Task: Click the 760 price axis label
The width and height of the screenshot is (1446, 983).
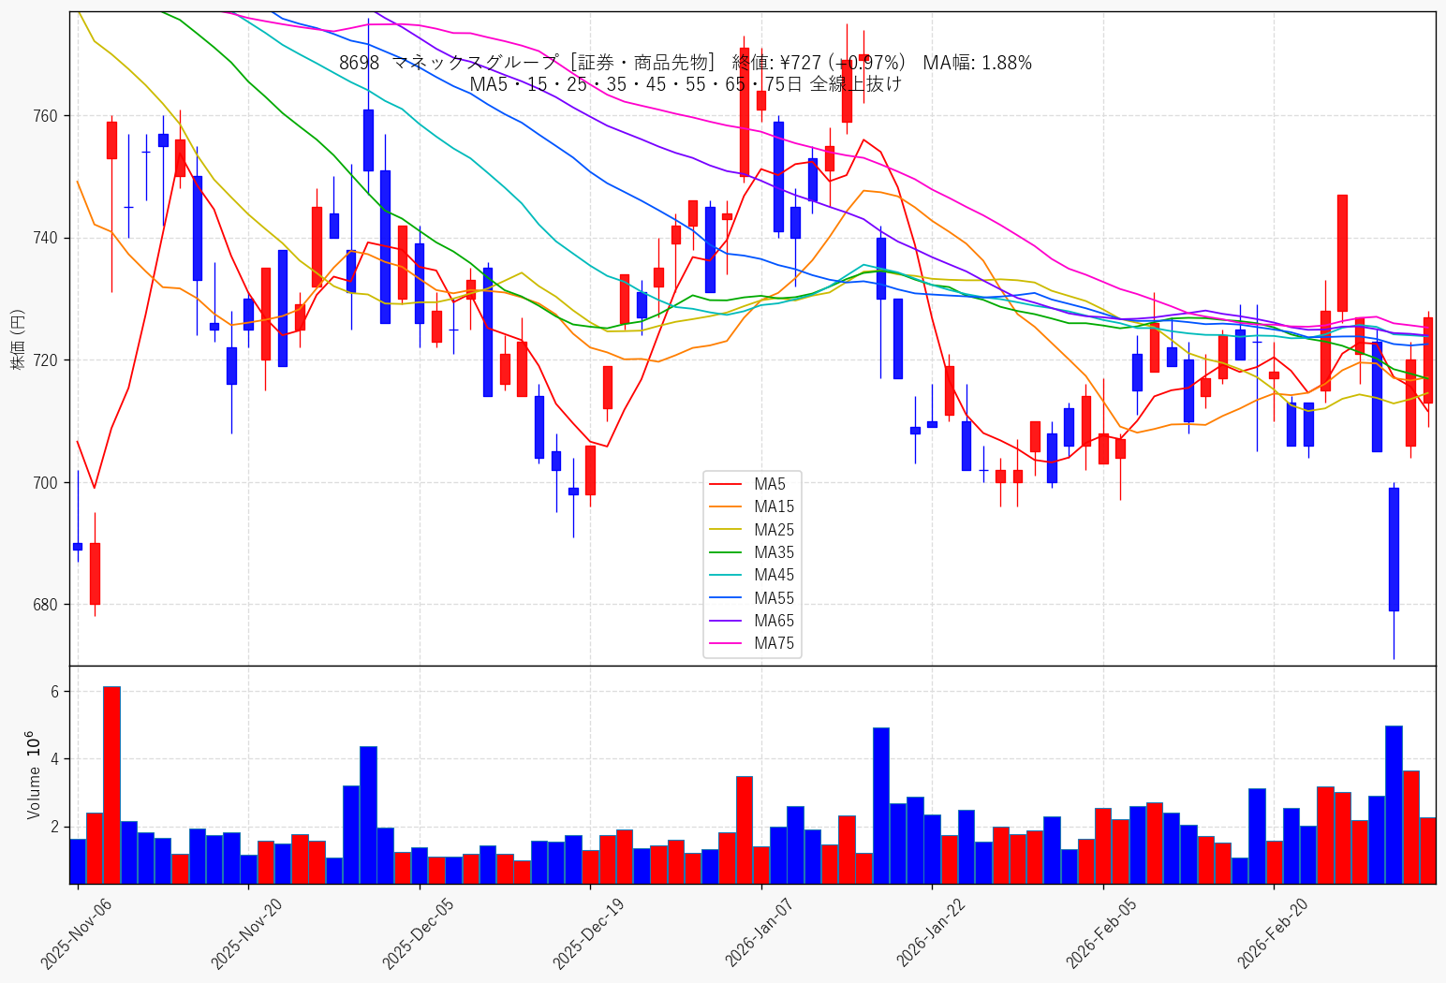Action: [46, 116]
